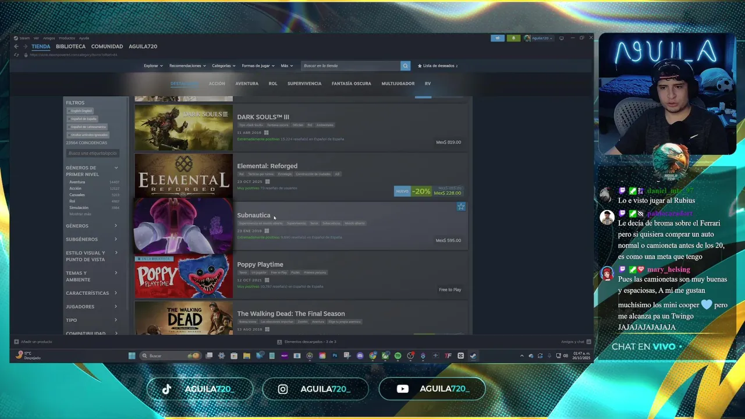Open the Lista de deseados link
This screenshot has width=745, height=419.
[x=438, y=66]
